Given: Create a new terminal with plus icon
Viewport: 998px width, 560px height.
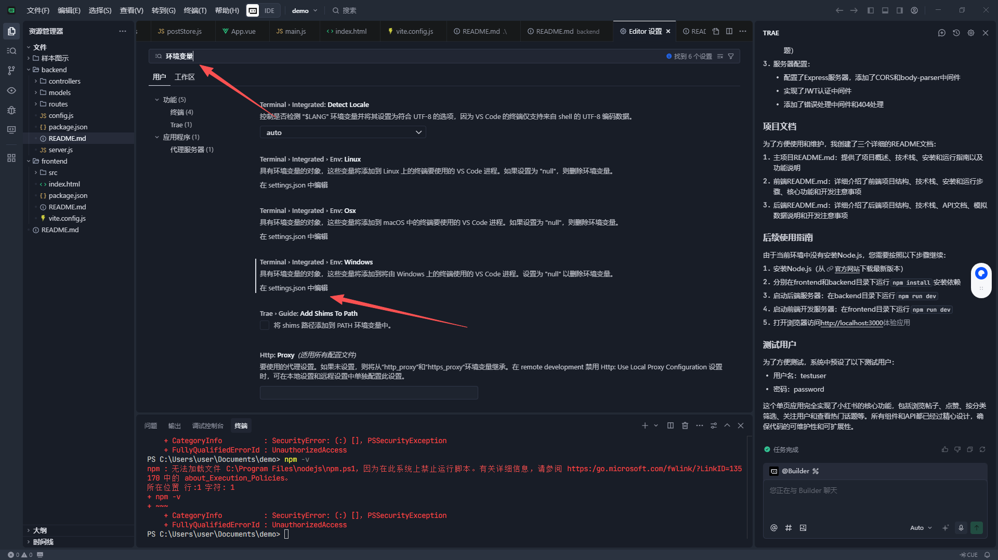Looking at the screenshot, I should [x=644, y=425].
